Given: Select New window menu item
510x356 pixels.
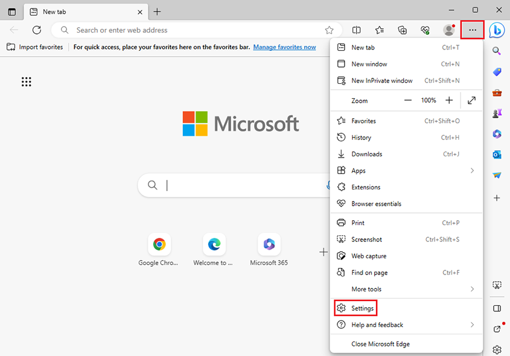Looking at the screenshot, I should coord(406,64).
